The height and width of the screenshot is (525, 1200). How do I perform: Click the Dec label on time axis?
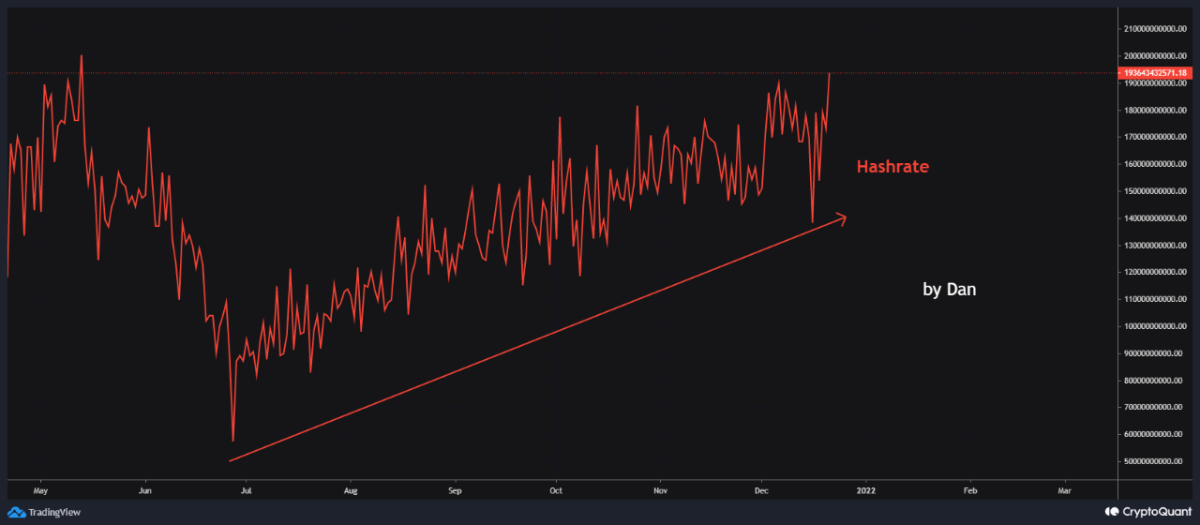point(761,489)
